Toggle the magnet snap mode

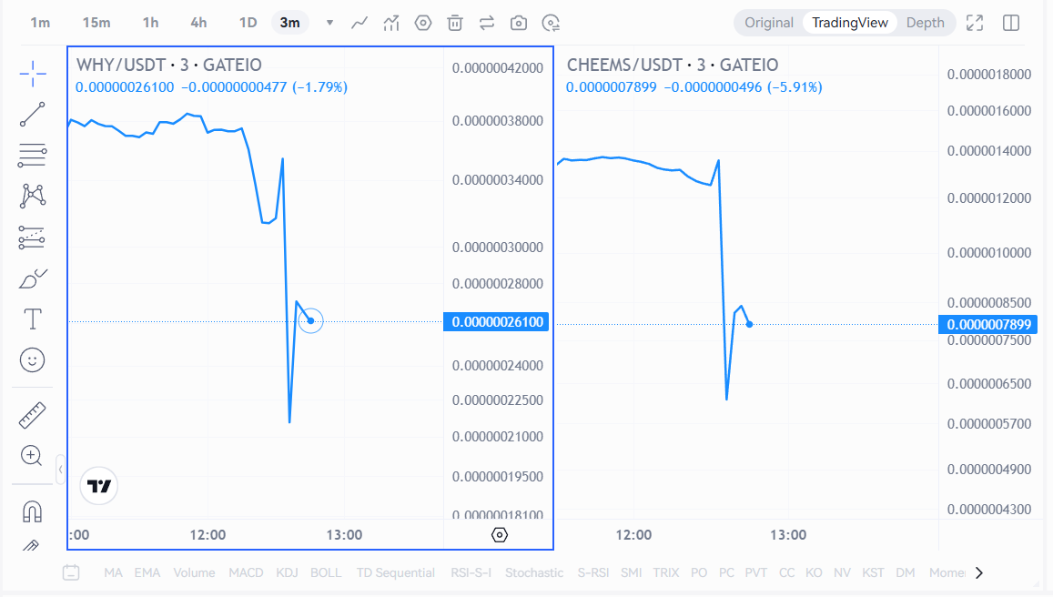point(33,511)
